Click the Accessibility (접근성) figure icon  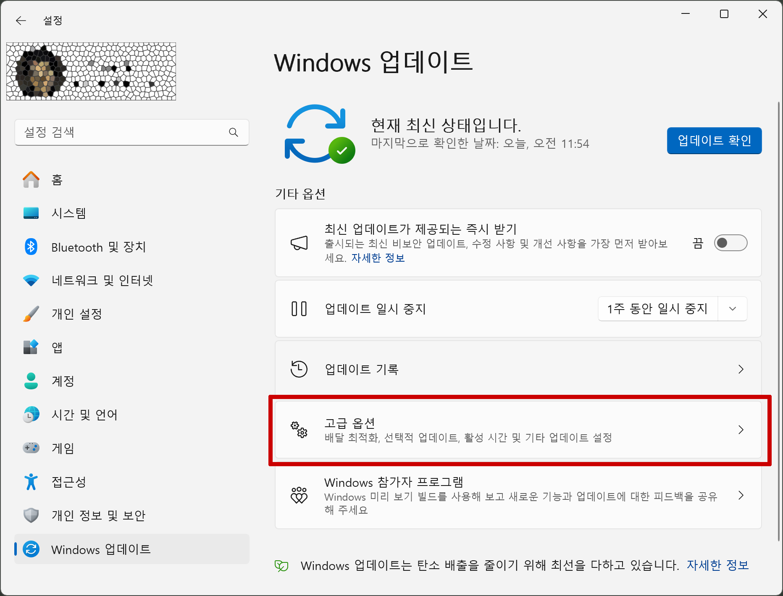pyautogui.click(x=31, y=482)
